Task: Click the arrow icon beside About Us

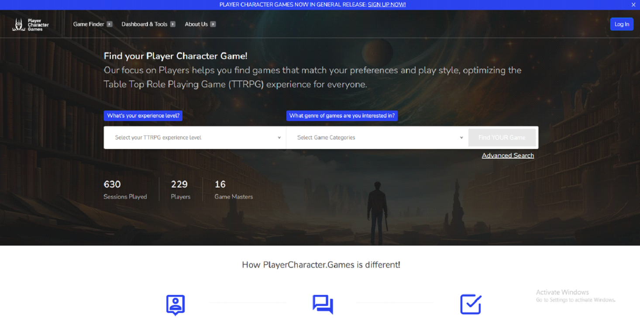Action: click(213, 24)
